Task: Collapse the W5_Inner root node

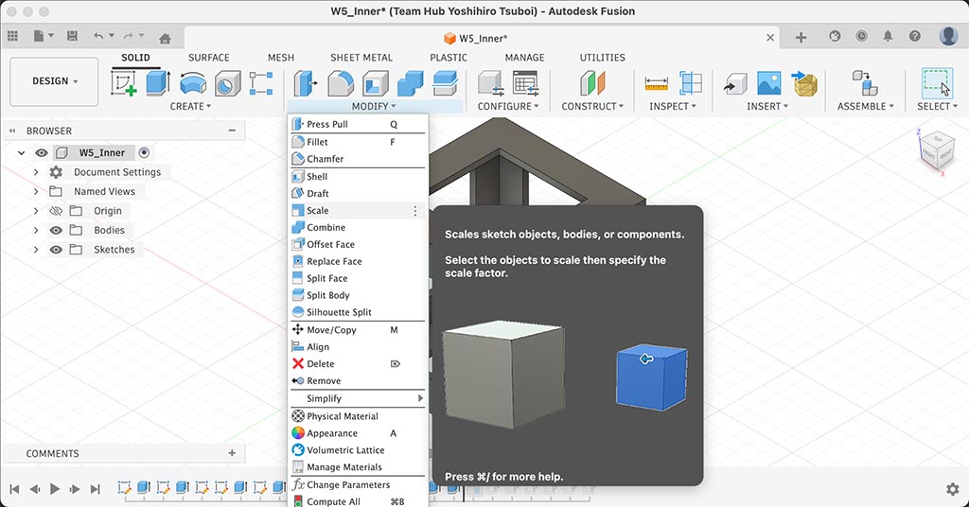Action: coord(22,152)
